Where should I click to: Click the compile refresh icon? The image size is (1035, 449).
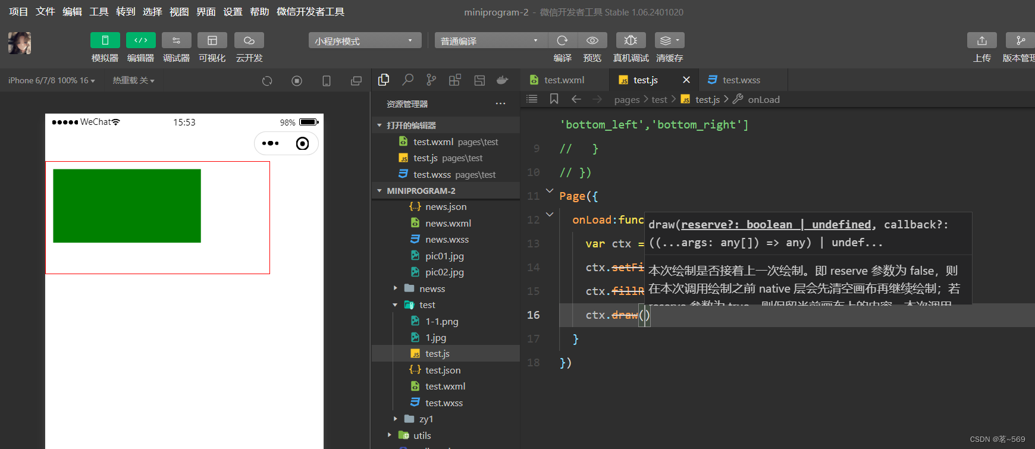[562, 40]
